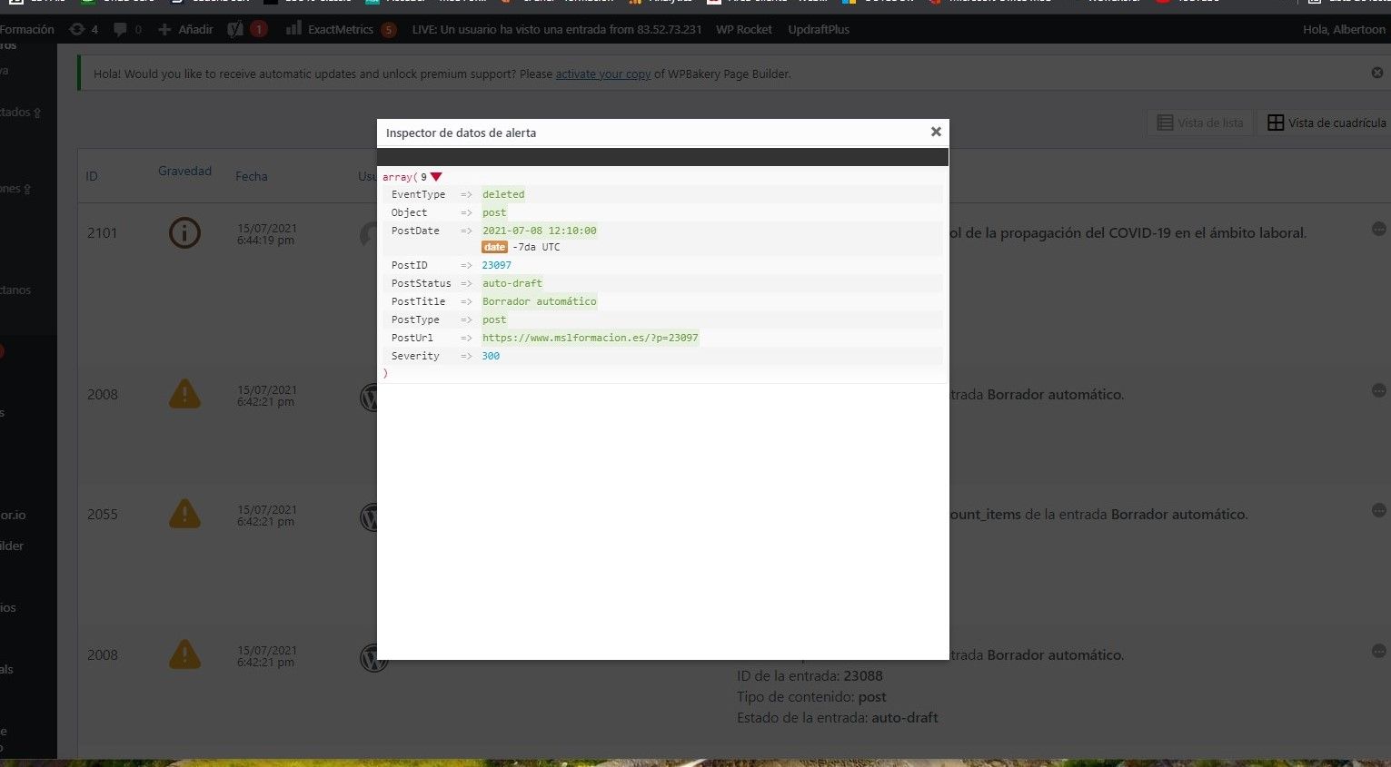Viewport: 1391px width, 767px height.
Task: Open the comments bubble icon in admin bar
Action: (x=127, y=29)
